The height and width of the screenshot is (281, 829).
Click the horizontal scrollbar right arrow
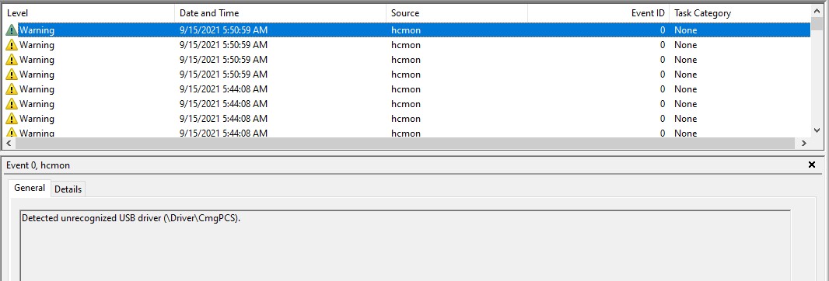(803, 143)
